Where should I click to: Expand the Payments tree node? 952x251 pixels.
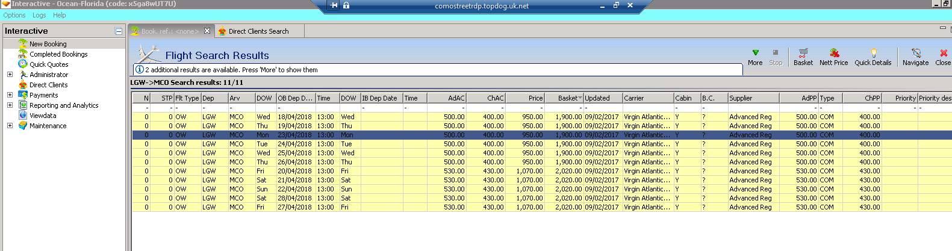click(10, 95)
